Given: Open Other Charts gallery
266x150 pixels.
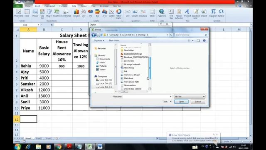Looking at the screenshot, I should (x=119, y=14).
